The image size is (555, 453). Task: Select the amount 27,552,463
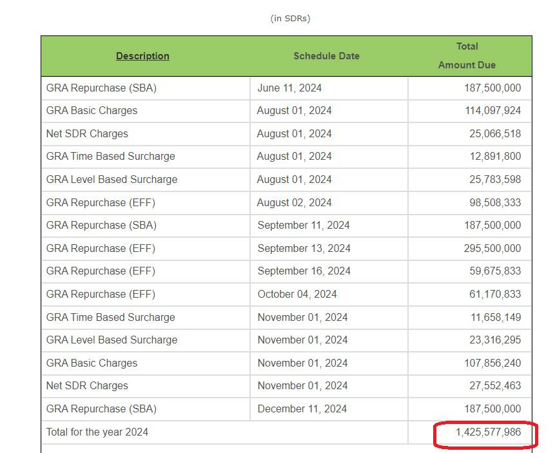pyautogui.click(x=495, y=386)
